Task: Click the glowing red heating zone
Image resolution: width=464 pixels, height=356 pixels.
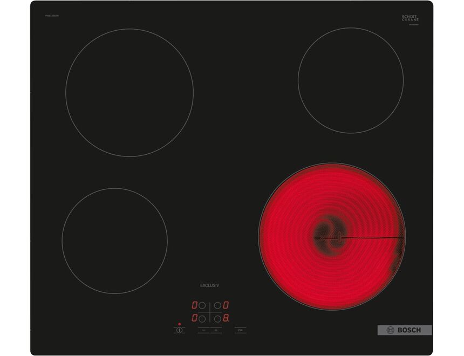Action: point(332,237)
